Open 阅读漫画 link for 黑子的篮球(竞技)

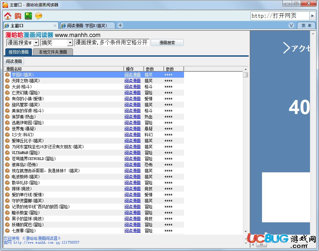(132, 219)
